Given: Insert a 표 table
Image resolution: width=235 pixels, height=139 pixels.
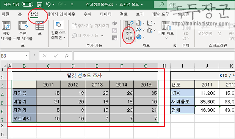Looking at the screenshot, I should [40, 28].
